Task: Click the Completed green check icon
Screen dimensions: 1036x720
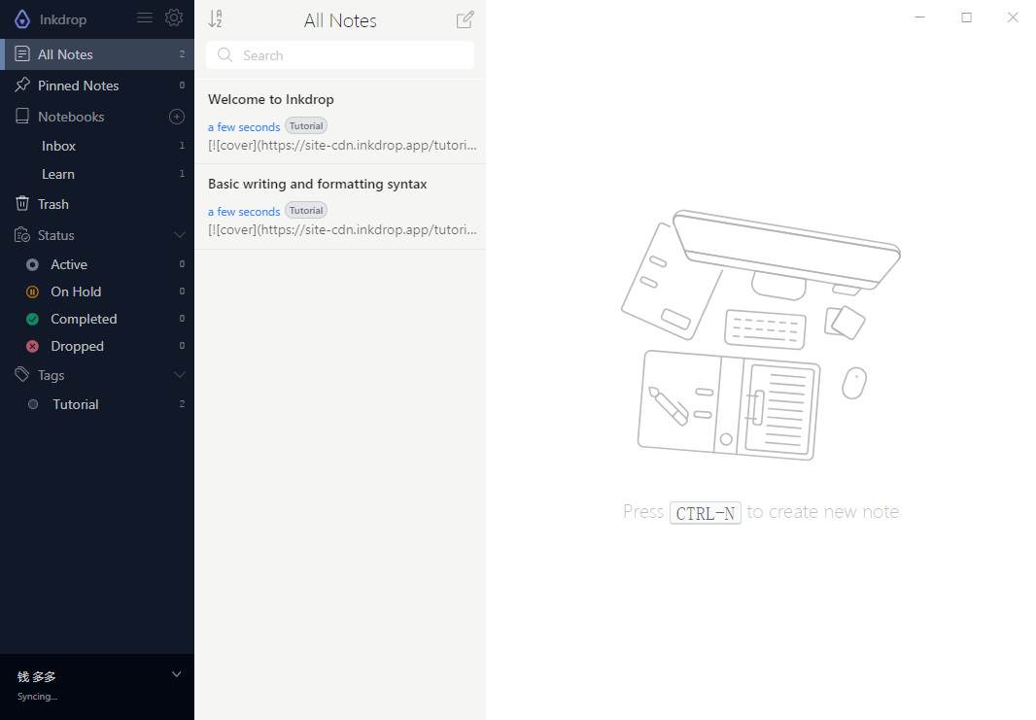Action: [32, 319]
